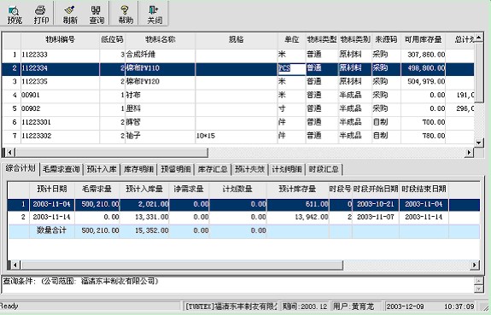This screenshot has width=491, height=315.
Task: Select plan row dated 2003-11-14
Action: pyautogui.click(x=243, y=217)
